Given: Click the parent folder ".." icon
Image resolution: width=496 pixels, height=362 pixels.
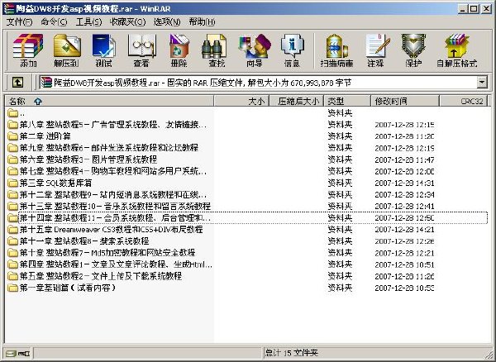Looking at the screenshot, I should pyautogui.click(x=12, y=112).
